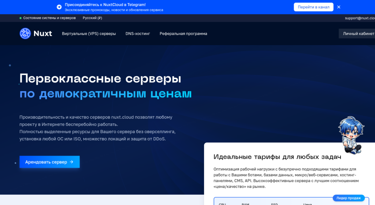Click the anime mascot character image

tap(351, 135)
